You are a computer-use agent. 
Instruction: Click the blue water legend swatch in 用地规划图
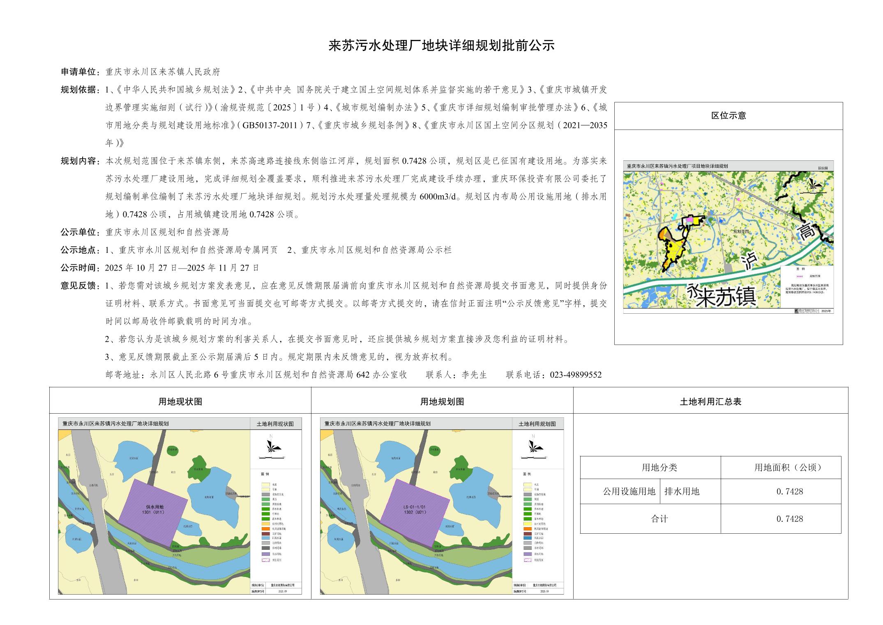click(x=527, y=538)
